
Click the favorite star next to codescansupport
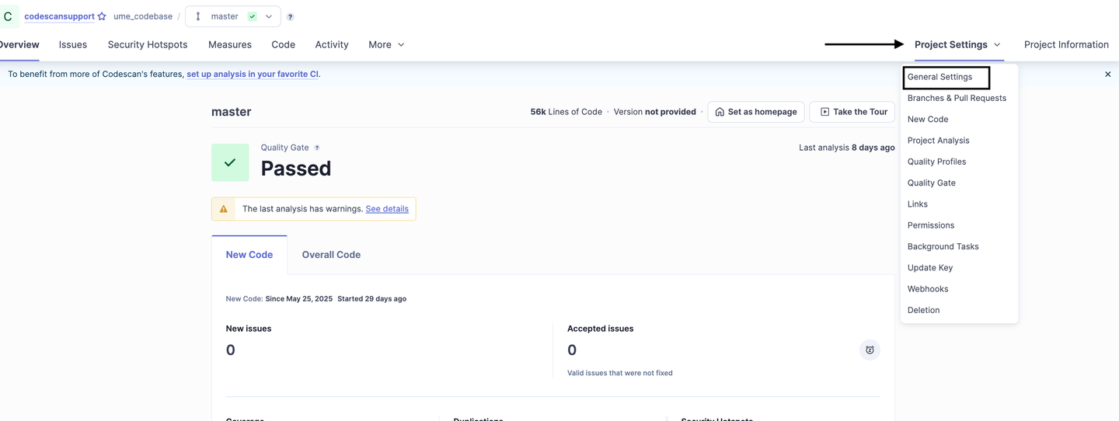pyautogui.click(x=102, y=16)
